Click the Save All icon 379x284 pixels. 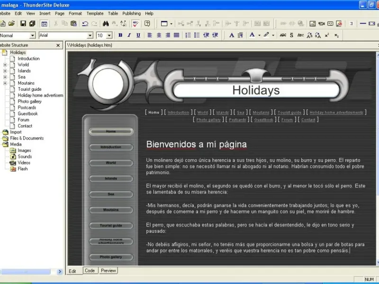(x=32, y=23)
